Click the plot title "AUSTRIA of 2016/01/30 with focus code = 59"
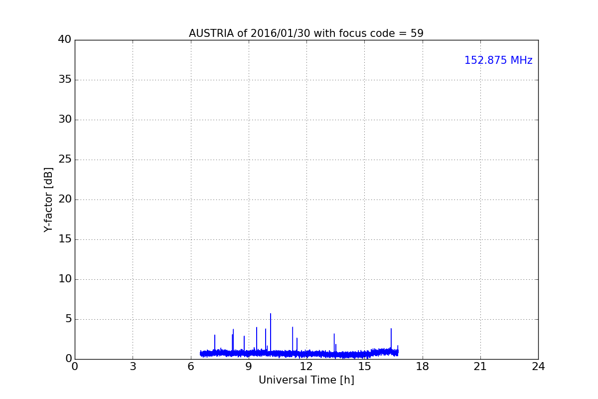This screenshot has height=399, width=598. click(306, 33)
